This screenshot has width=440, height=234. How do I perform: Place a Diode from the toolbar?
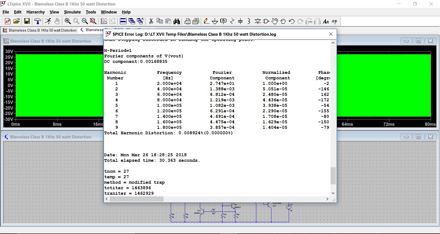click(x=258, y=21)
